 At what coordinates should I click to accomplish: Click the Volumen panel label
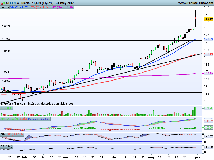point(6,108)
